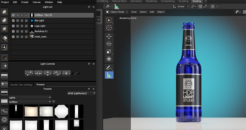Open the SoftBox category dropdown
Screen dimensions: 246x130
pyautogui.click(x=30, y=102)
